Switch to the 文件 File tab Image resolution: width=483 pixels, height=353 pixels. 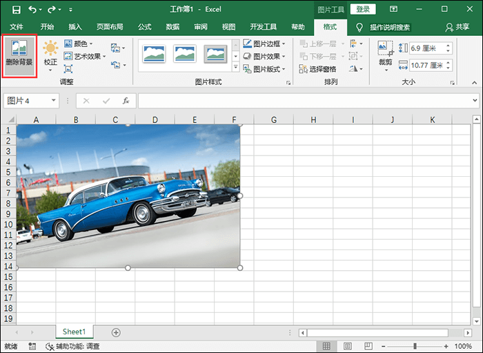tap(17, 27)
